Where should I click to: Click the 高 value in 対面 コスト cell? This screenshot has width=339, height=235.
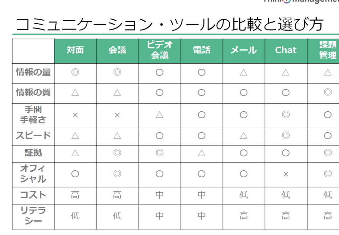click(75, 195)
